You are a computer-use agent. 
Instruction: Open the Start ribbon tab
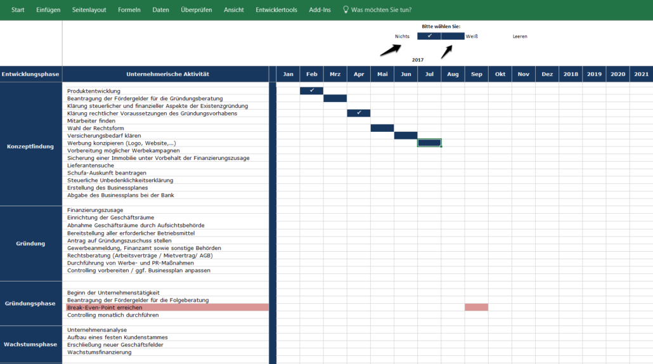coord(18,10)
